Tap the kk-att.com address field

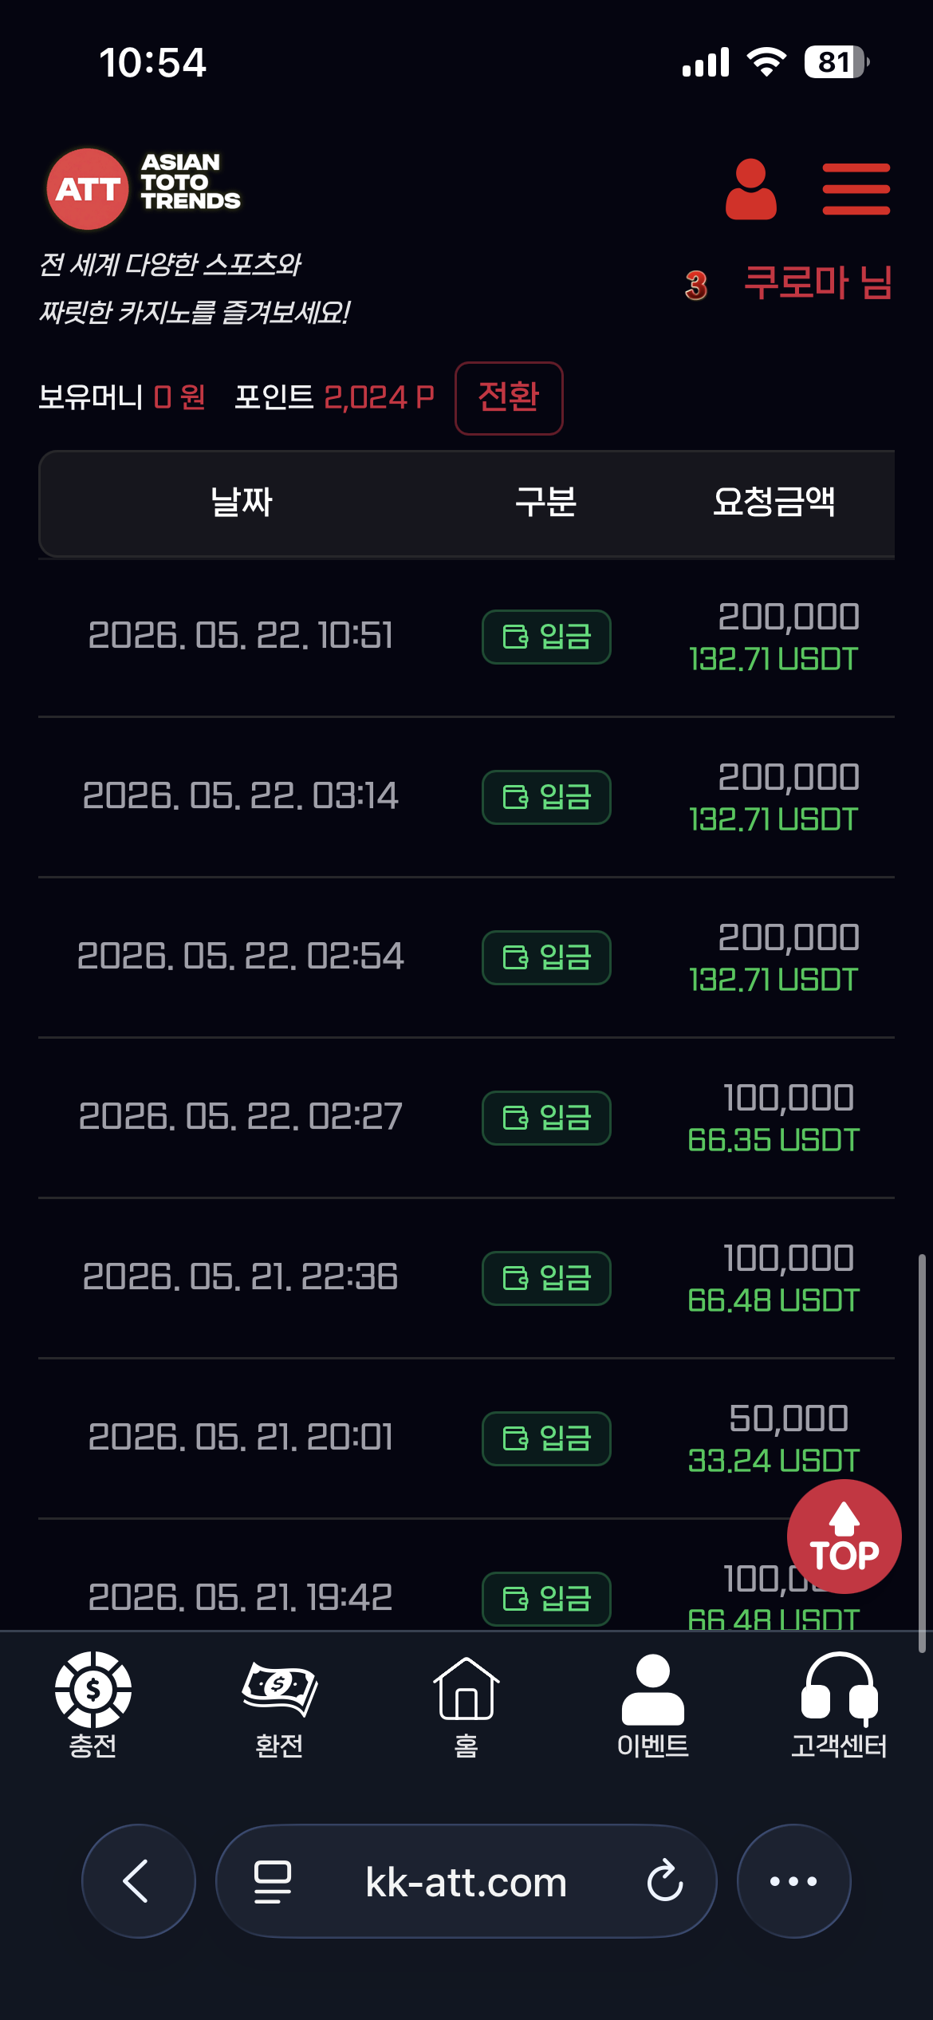coord(466,1881)
